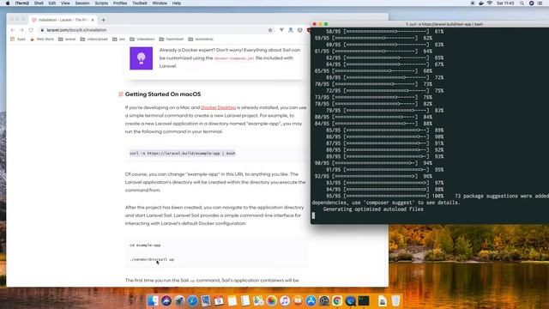Open Notes from the Dock

232,300
